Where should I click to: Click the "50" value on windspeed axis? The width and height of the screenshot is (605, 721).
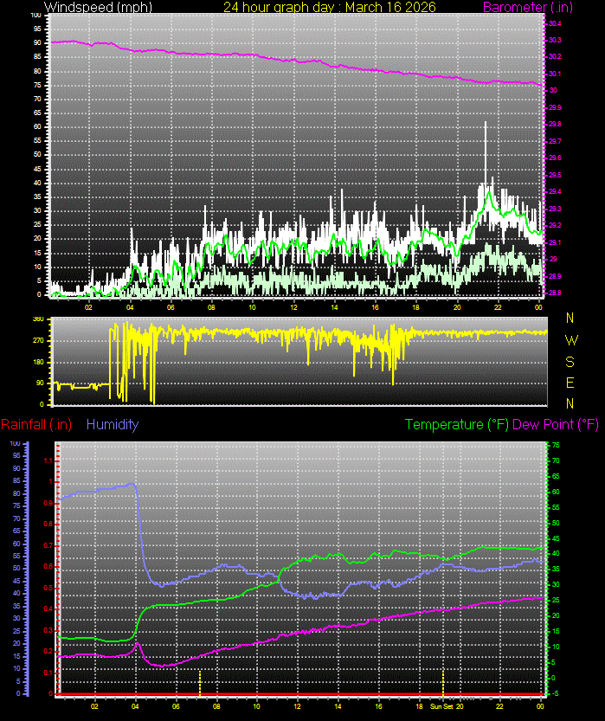coord(37,154)
